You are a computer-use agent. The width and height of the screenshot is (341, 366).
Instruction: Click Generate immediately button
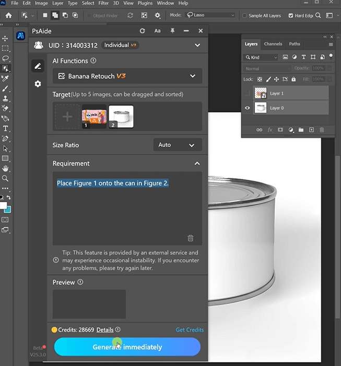tap(127, 347)
